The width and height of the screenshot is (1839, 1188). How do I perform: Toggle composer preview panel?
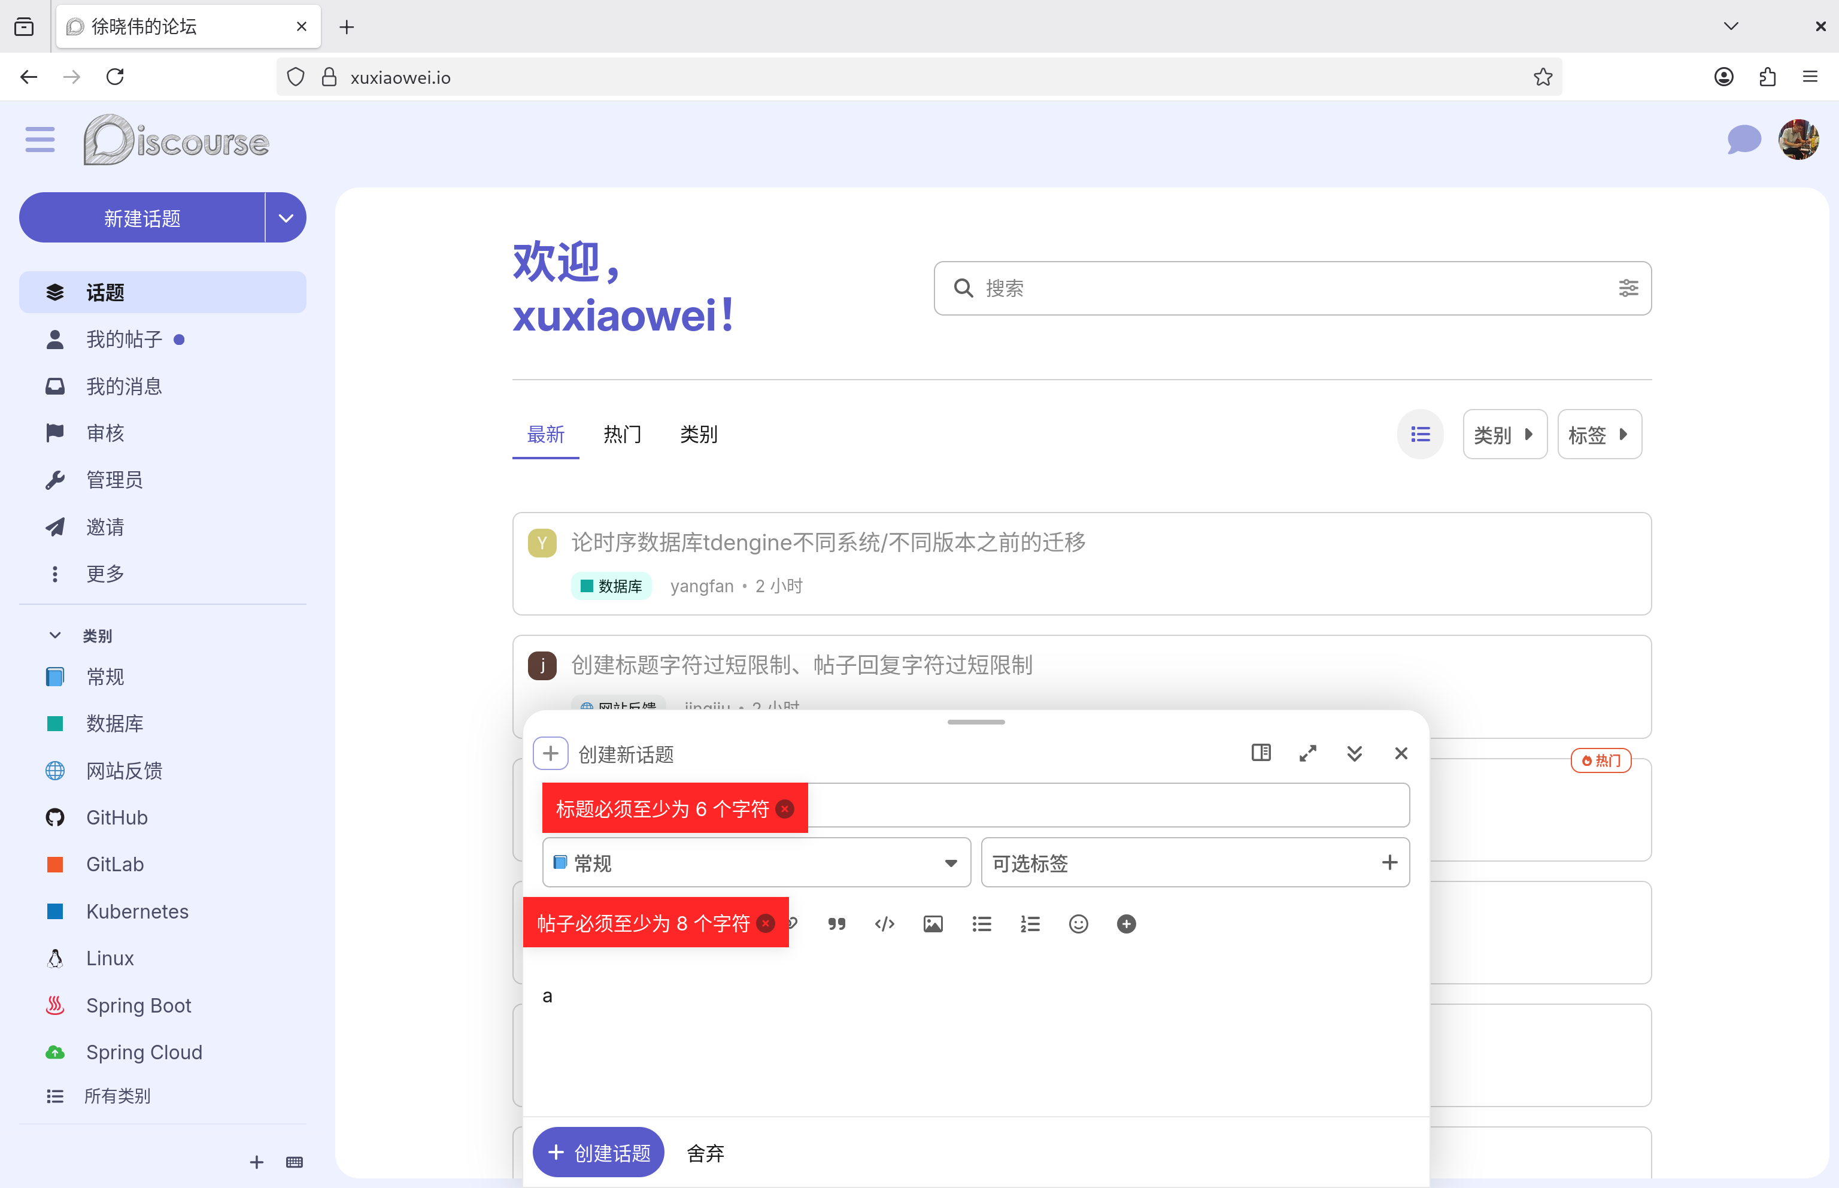tap(1261, 753)
